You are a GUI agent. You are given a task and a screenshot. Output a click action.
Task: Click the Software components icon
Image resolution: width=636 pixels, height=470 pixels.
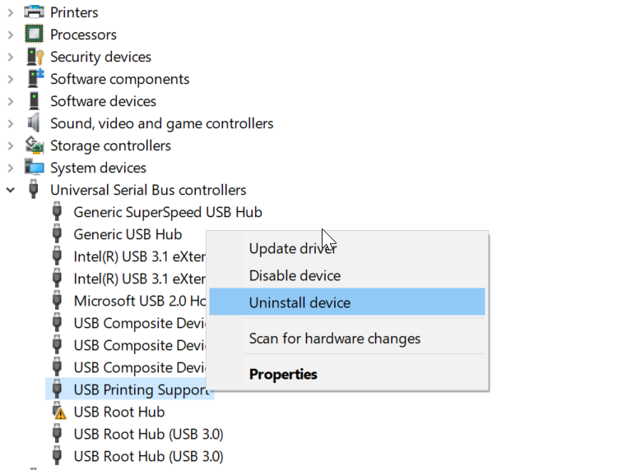tap(34, 79)
